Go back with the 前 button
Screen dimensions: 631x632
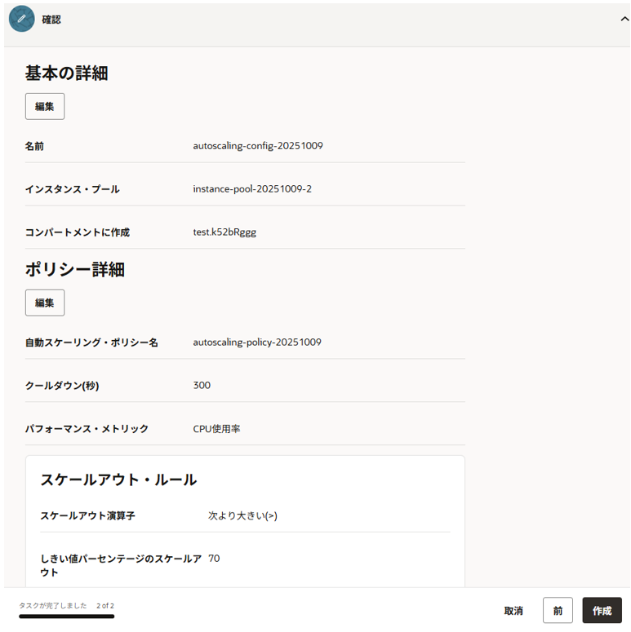(x=558, y=611)
